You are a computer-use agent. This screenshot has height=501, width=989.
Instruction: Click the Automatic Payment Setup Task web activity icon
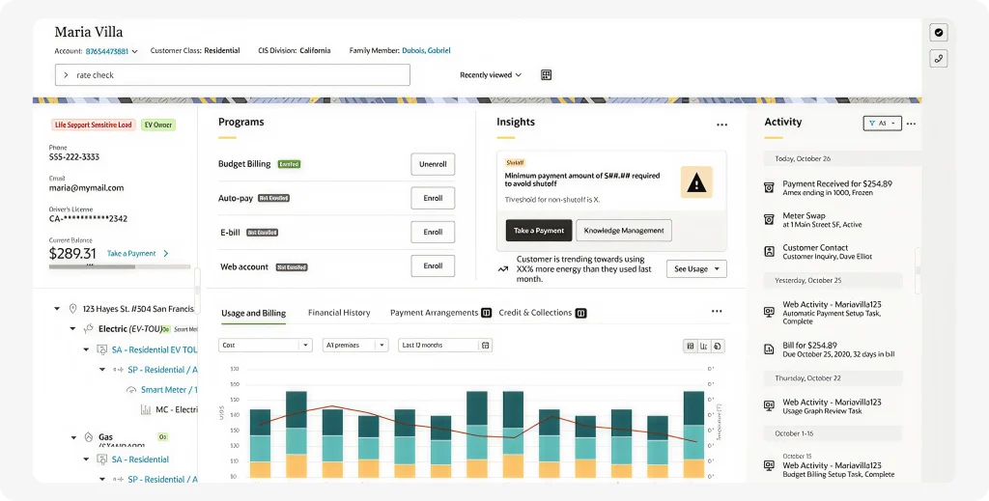coord(769,312)
